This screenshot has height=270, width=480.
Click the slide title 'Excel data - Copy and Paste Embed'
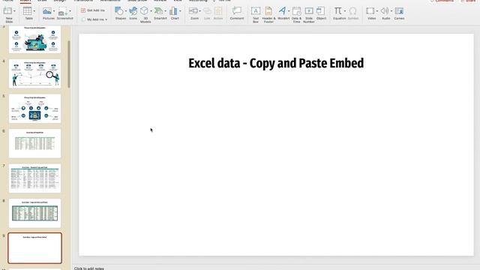point(276,63)
